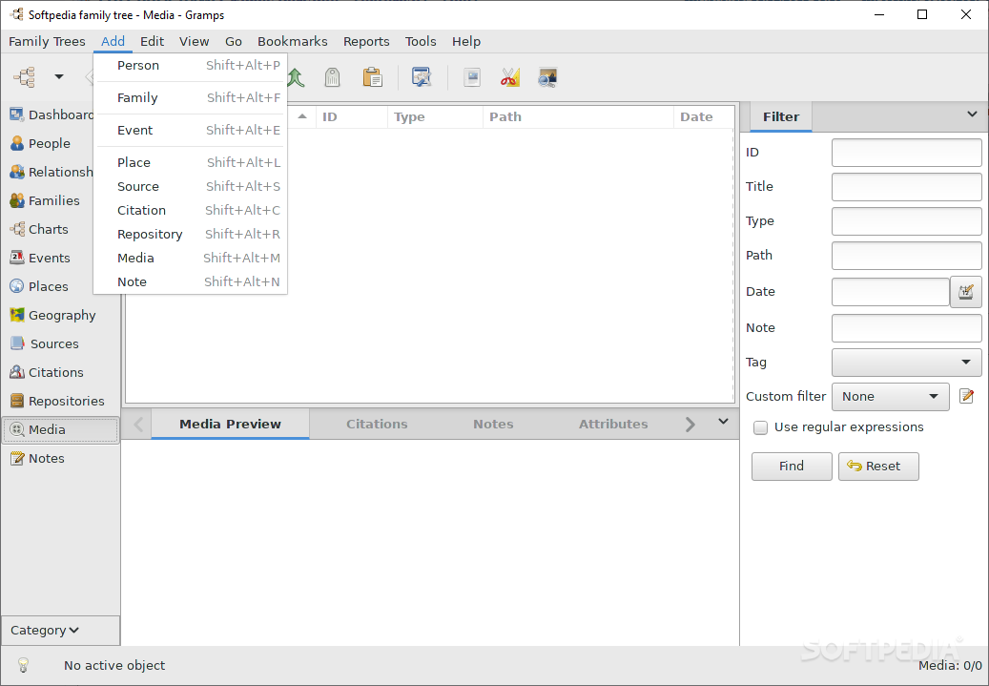Open the Charts category

coord(39,229)
